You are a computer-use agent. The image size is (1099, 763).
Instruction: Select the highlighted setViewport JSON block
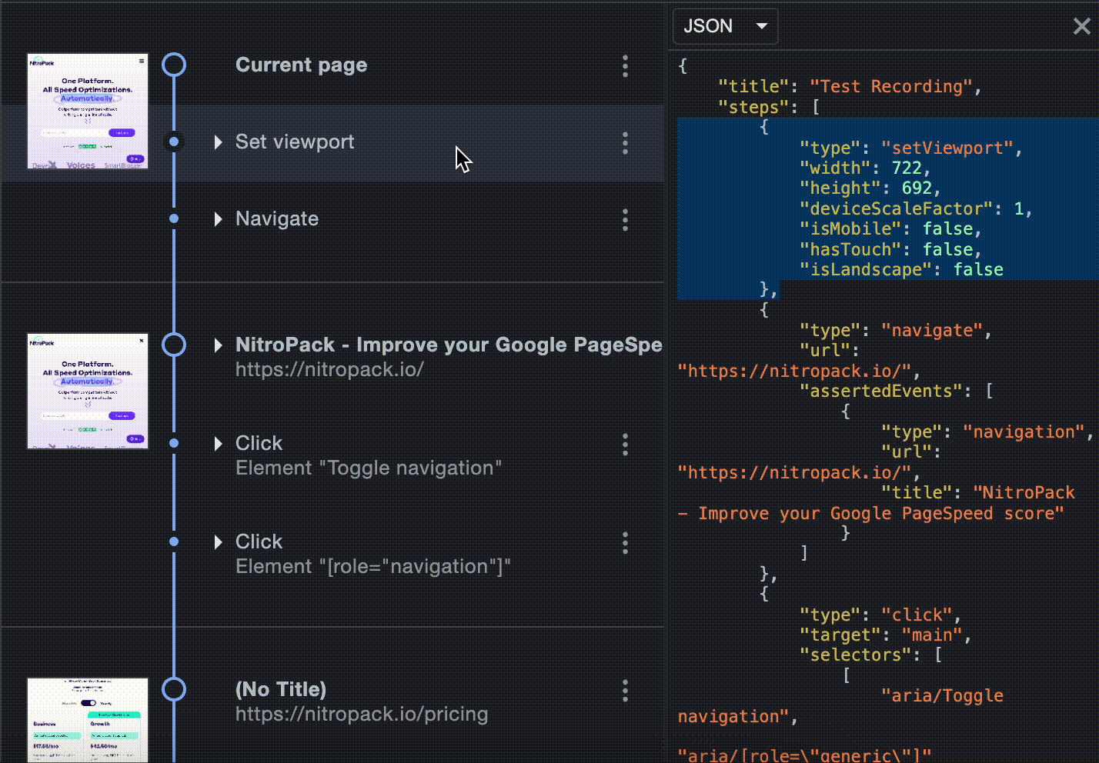885,208
